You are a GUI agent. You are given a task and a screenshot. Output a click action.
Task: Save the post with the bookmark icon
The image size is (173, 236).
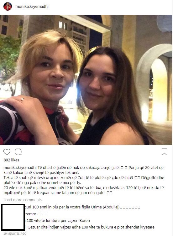point(164,152)
